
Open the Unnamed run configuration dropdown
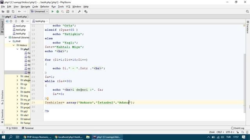pyautogui.click(x=39, y=11)
